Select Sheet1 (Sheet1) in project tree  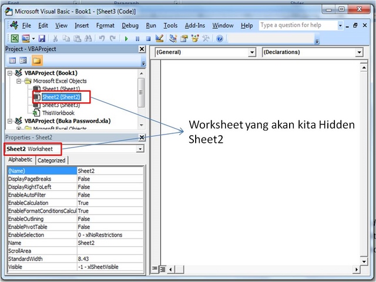tap(61, 89)
